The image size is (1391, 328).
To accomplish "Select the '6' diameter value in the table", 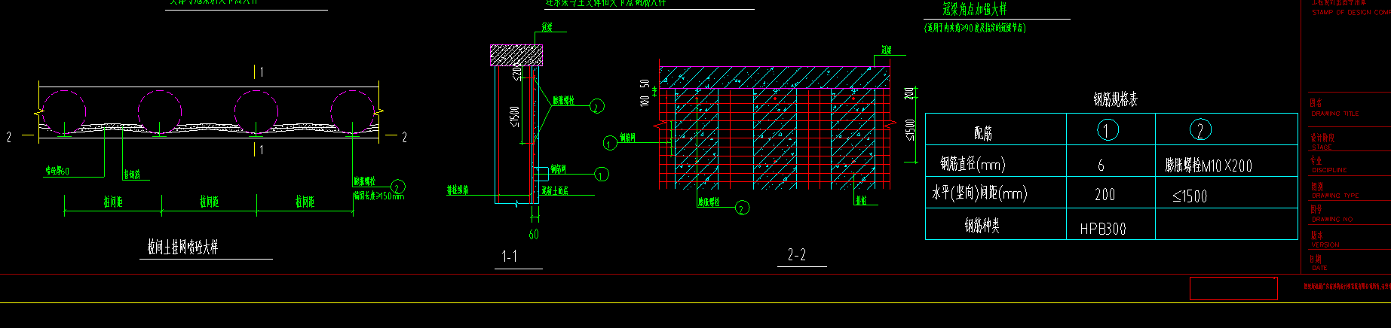I will (1101, 166).
